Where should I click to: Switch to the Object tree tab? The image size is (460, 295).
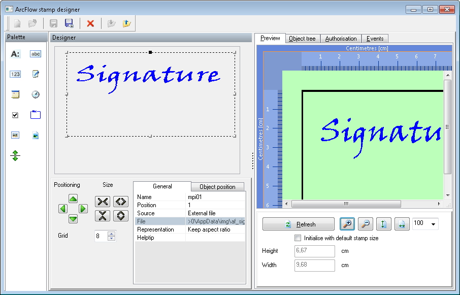pos(302,39)
